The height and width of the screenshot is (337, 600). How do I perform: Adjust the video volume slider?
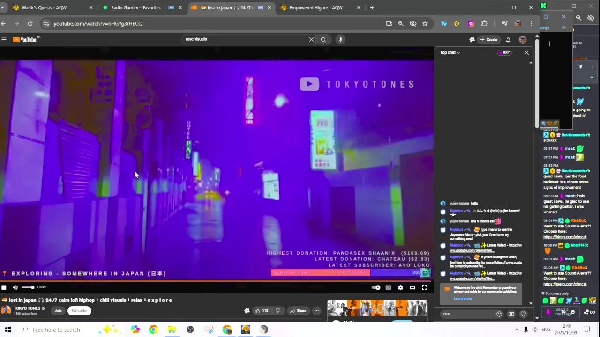pyautogui.click(x=28, y=287)
